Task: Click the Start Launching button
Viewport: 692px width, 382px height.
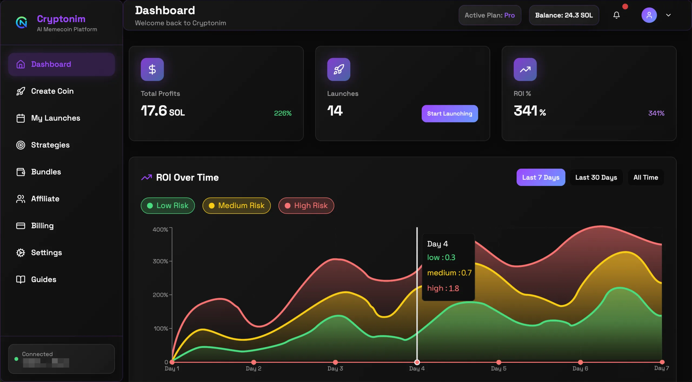Action: 450,114
